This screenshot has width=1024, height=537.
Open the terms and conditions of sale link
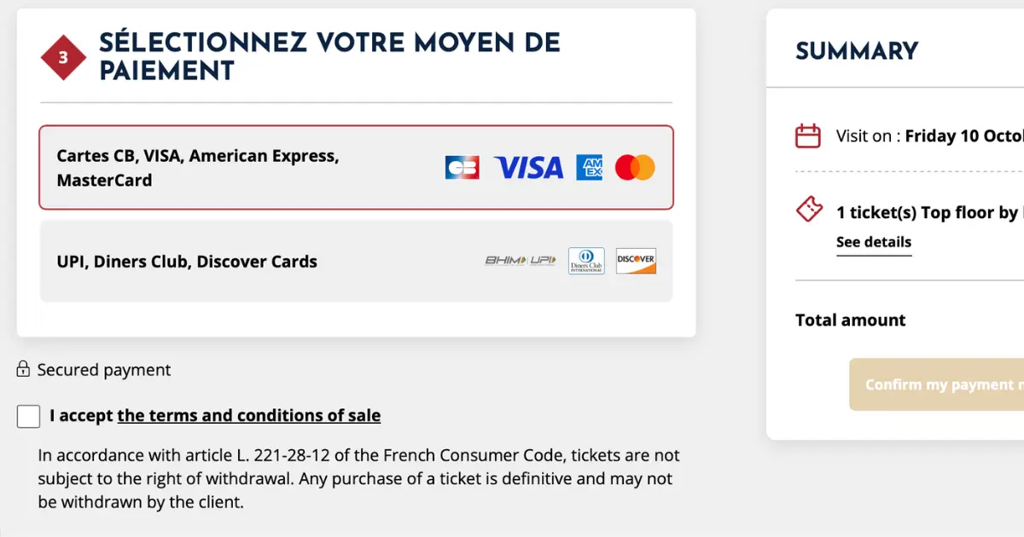point(249,416)
